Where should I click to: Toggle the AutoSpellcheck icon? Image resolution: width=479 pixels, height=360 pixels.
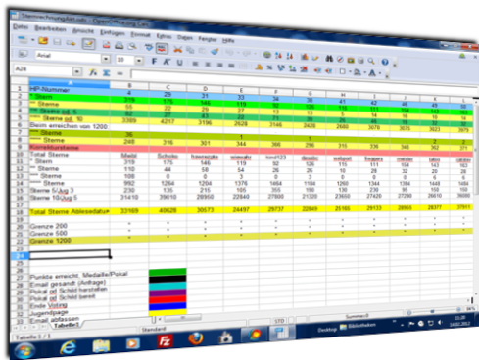point(162,49)
